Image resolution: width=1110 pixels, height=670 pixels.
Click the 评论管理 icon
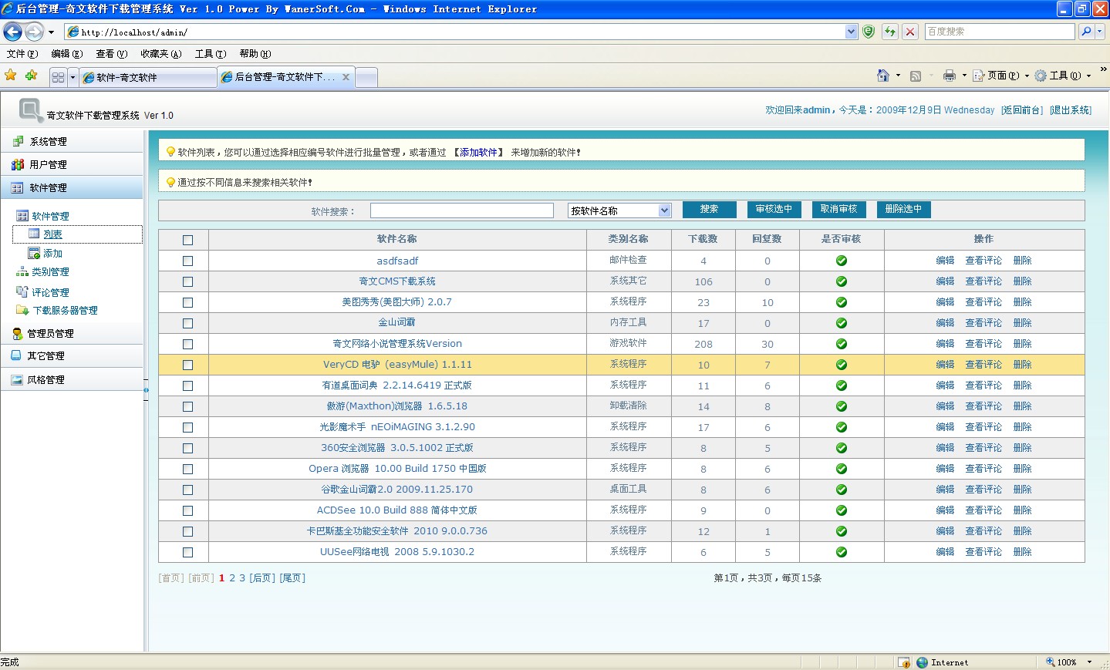click(x=22, y=291)
